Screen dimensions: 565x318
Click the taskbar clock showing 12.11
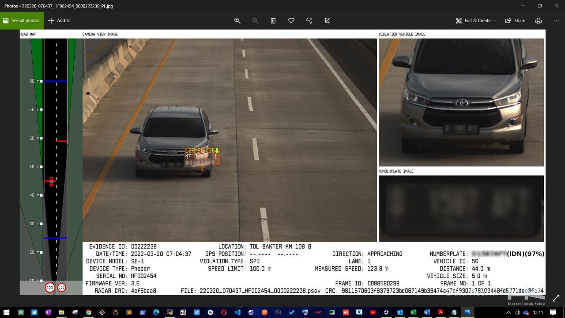[x=538, y=312]
